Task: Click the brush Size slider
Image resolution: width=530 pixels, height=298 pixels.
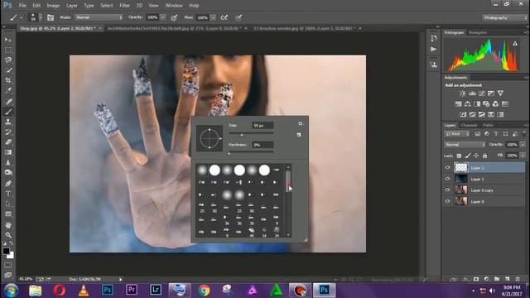Action: click(251, 134)
